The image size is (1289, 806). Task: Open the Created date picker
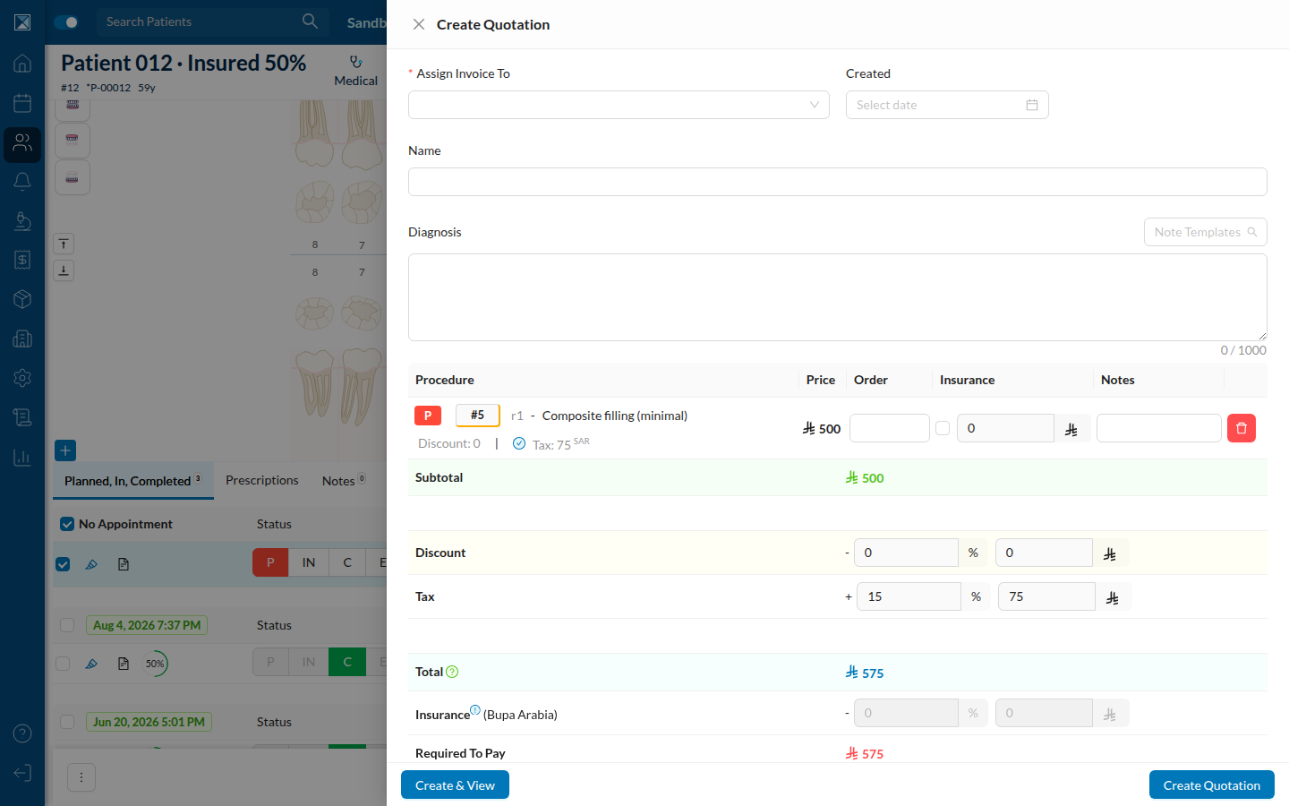947,105
